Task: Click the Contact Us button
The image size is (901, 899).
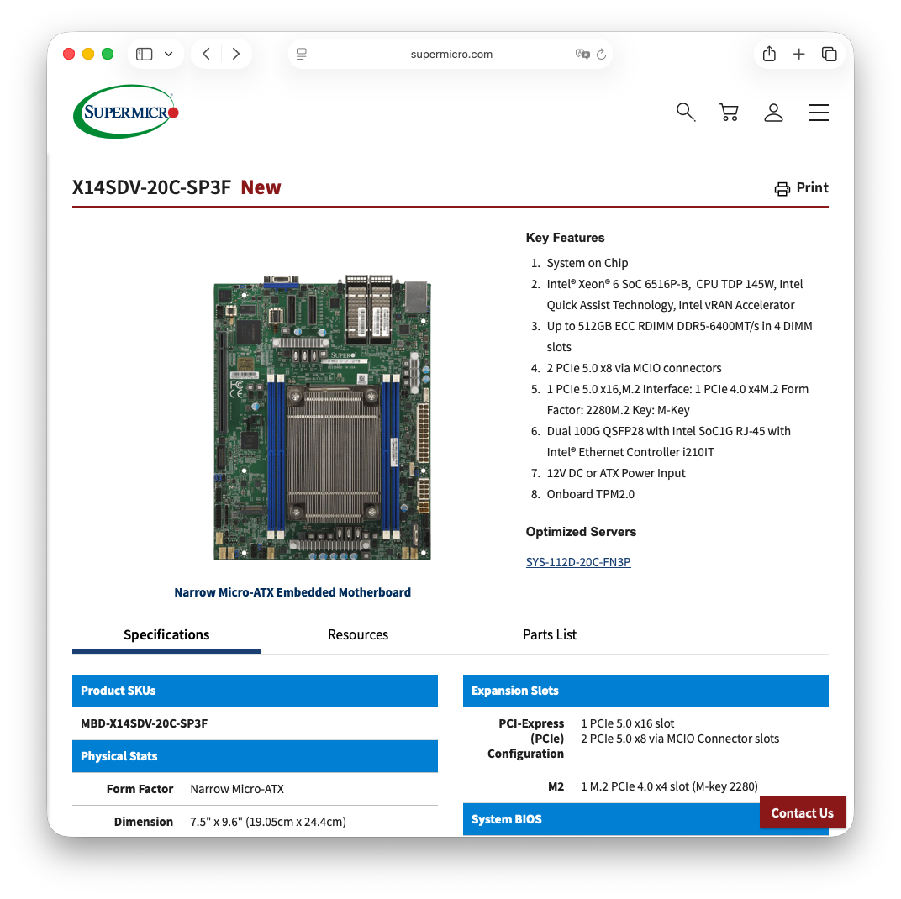Action: (x=802, y=812)
